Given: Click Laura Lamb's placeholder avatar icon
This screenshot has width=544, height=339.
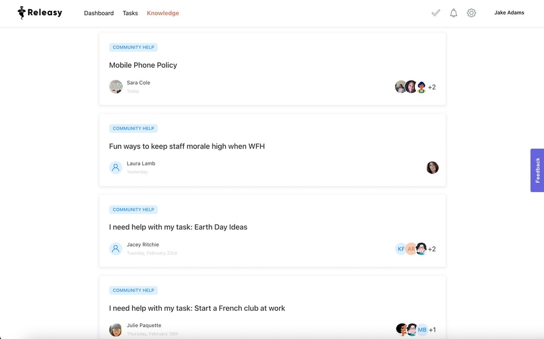Looking at the screenshot, I should (x=115, y=167).
